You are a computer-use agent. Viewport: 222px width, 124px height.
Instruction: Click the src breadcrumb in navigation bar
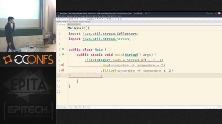coord(69,21)
